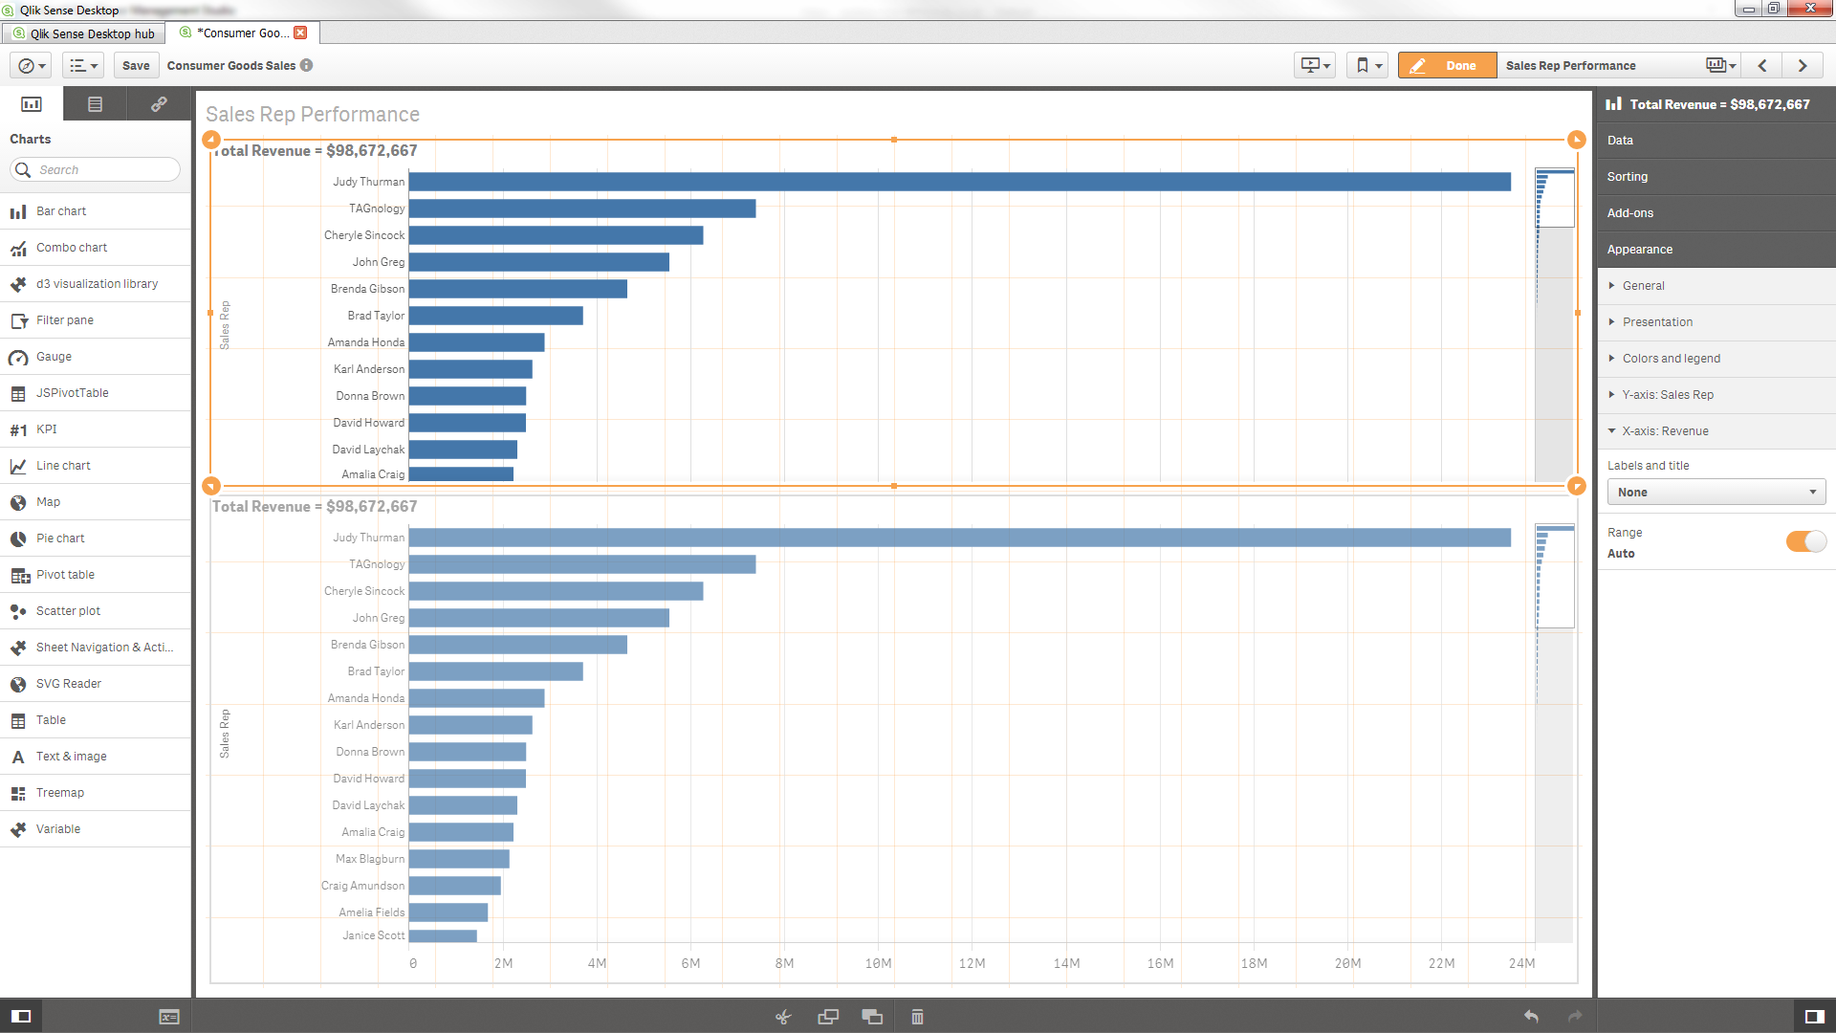Switch to the Fields assets tab

pyautogui.click(x=95, y=103)
